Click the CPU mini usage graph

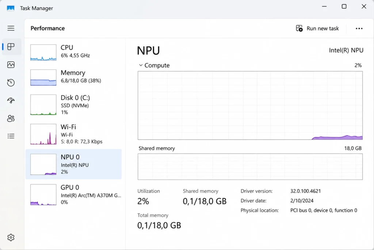tap(43, 52)
